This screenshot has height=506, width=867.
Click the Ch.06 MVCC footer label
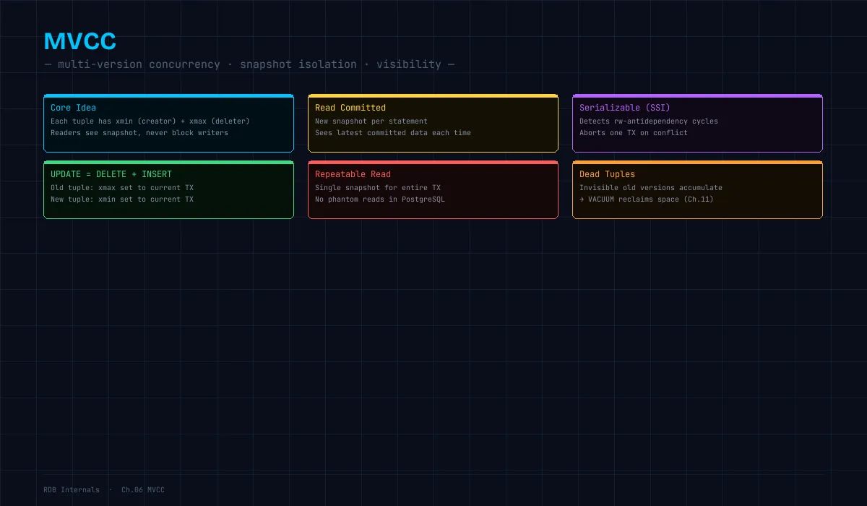point(143,490)
